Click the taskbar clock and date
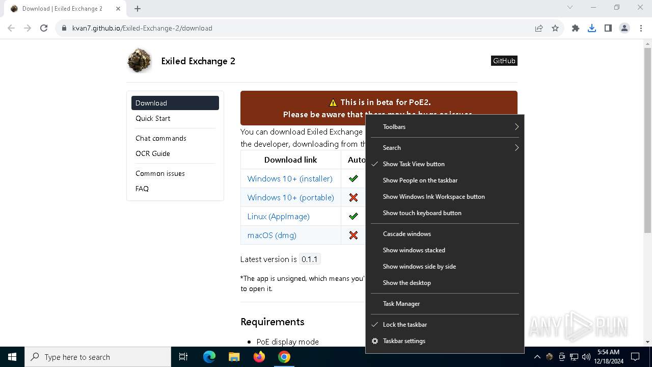 pyautogui.click(x=608, y=357)
